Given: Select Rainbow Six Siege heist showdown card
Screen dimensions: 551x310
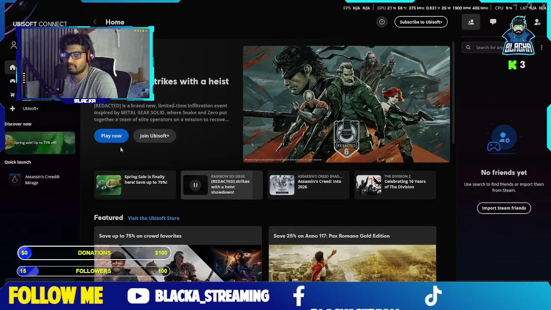Looking at the screenshot, I should (222, 185).
